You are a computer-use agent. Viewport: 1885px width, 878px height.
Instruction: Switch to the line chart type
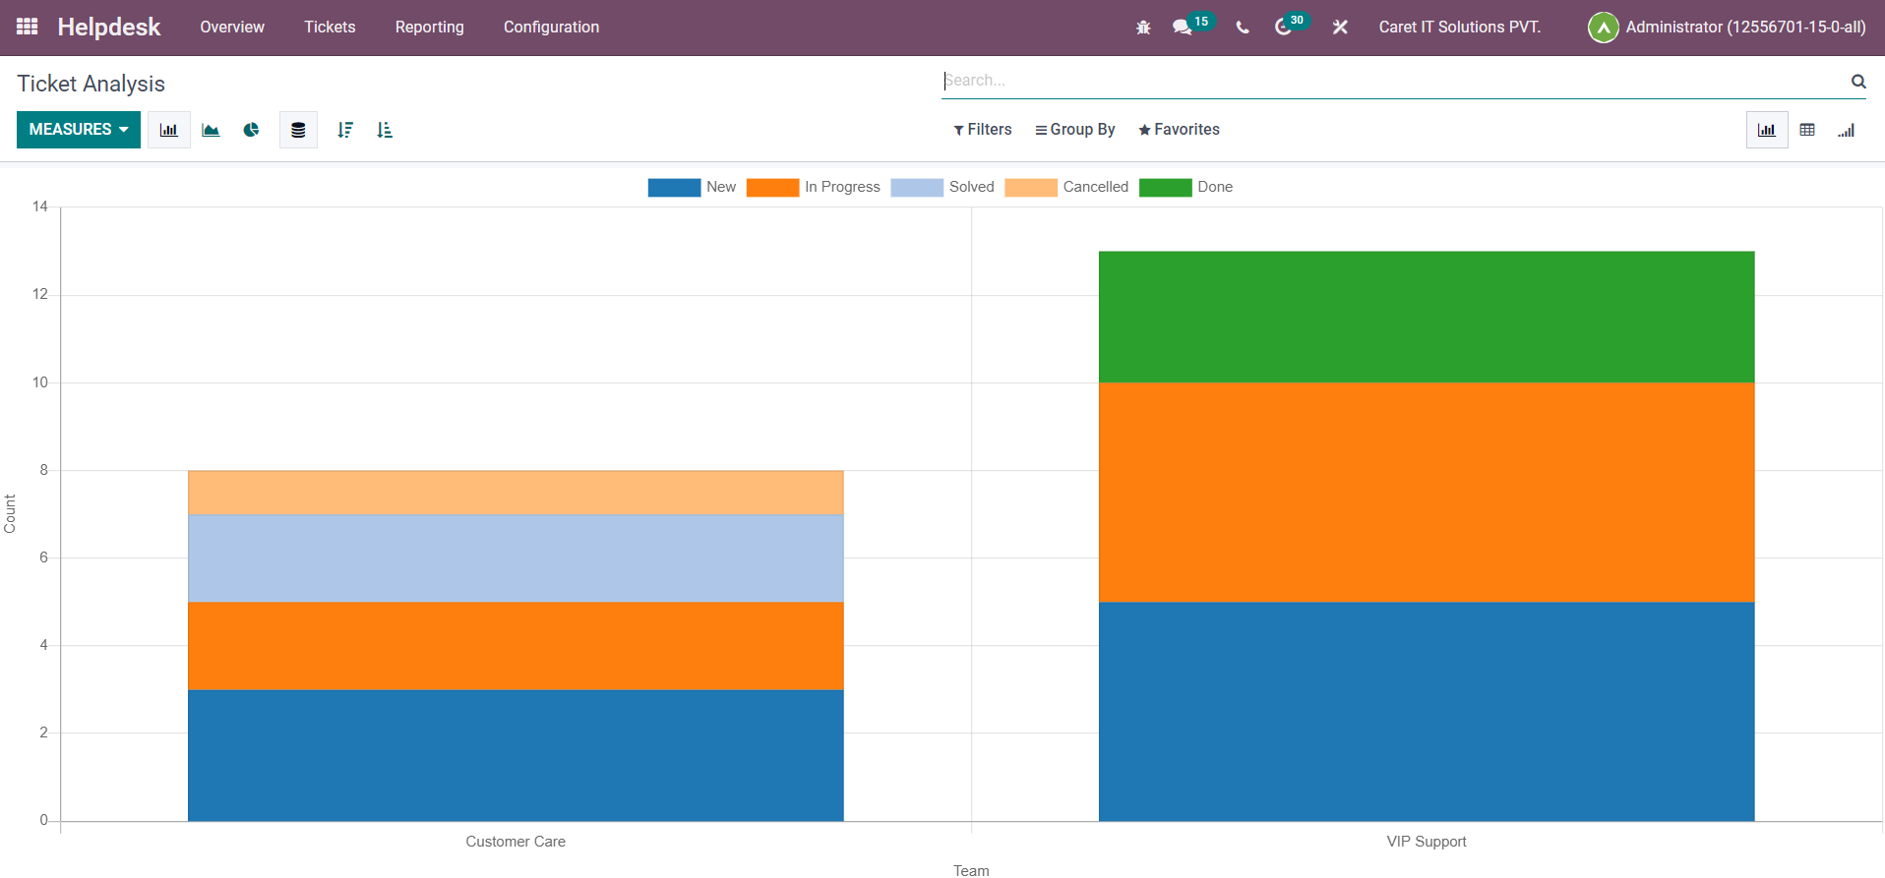[x=211, y=130]
